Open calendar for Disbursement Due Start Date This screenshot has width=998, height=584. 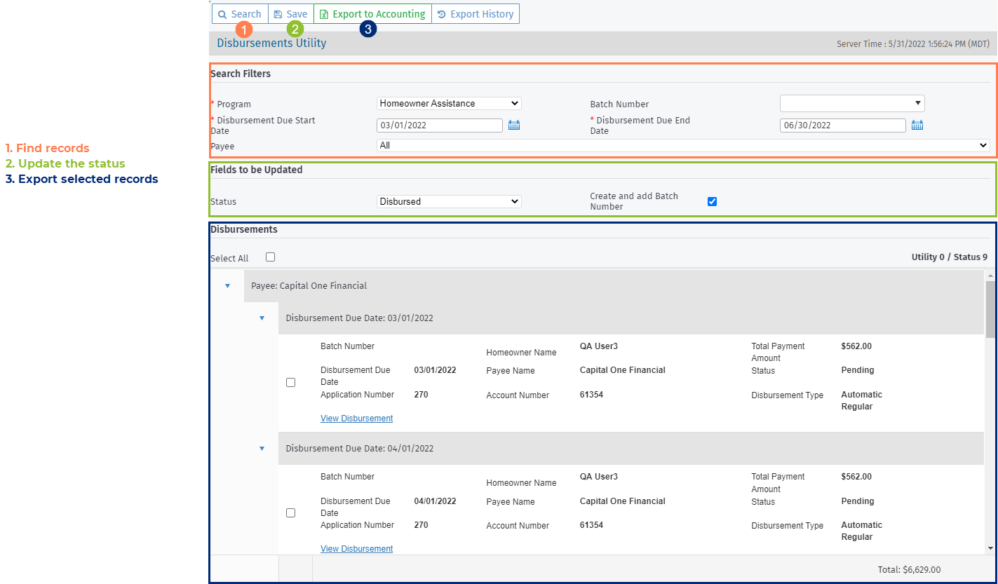[514, 125]
